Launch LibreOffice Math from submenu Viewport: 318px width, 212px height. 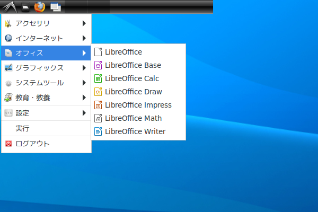(x=138, y=118)
